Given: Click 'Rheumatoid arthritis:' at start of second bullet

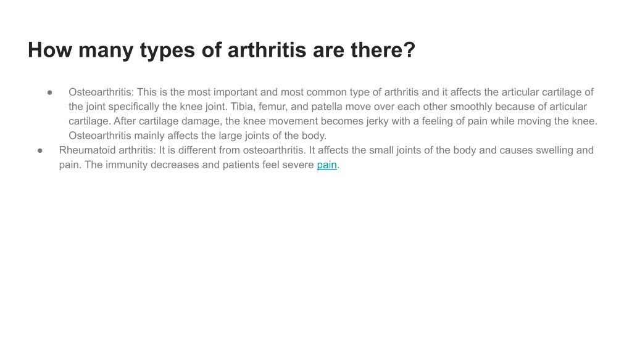Looking at the screenshot, I should coord(107,150).
